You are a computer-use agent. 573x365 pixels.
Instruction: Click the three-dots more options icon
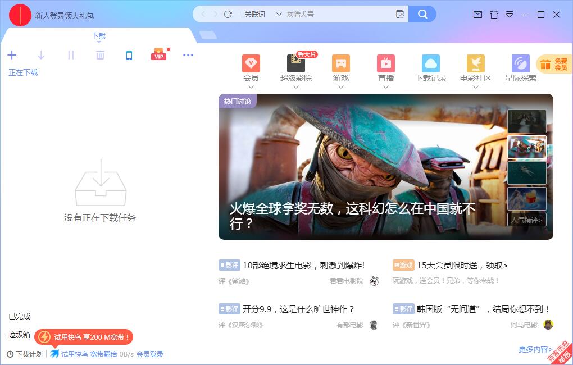(188, 55)
